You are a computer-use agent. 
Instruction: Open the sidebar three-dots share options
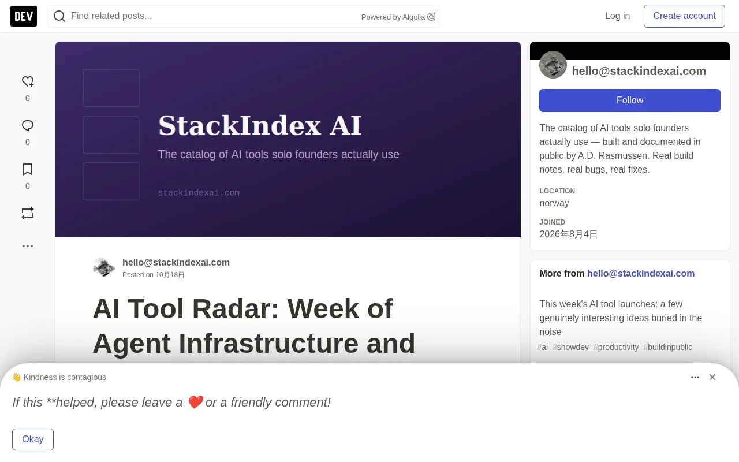[x=28, y=246]
